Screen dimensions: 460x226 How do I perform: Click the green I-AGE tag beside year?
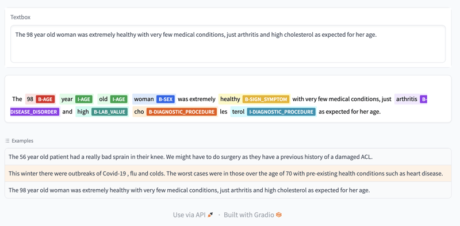pyautogui.click(x=83, y=99)
